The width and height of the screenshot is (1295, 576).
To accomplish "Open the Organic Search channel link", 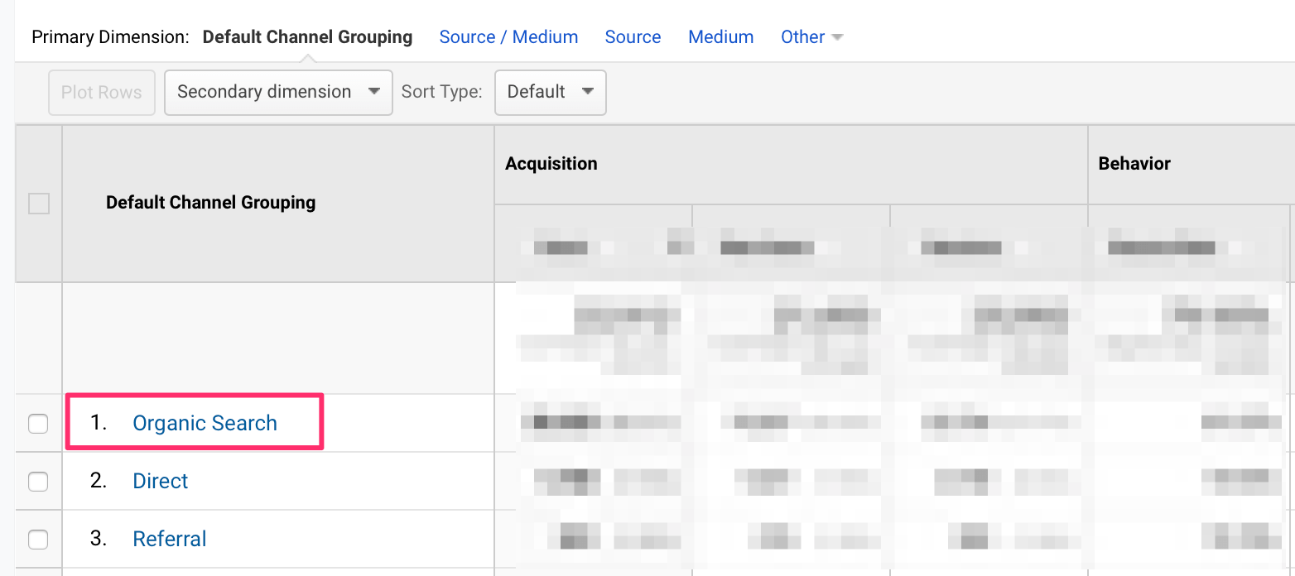I will click(x=205, y=424).
